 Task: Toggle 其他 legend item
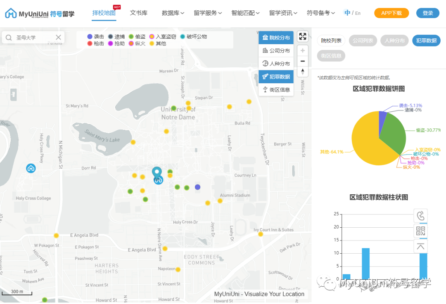pos(158,43)
